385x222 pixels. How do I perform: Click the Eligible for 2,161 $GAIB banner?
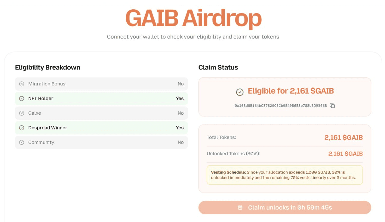click(x=285, y=96)
